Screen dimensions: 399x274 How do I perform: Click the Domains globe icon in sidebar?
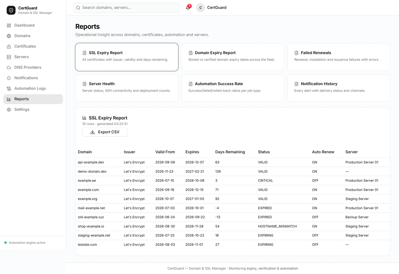(9, 36)
